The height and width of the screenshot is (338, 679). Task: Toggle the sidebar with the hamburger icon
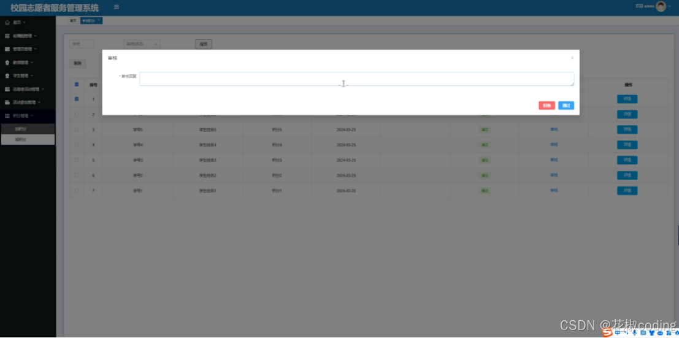point(117,7)
